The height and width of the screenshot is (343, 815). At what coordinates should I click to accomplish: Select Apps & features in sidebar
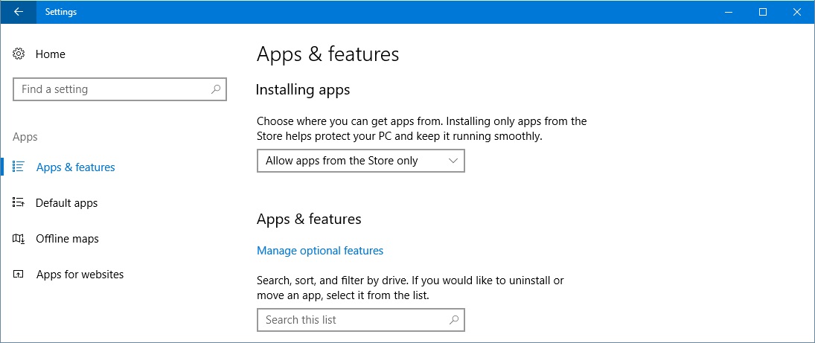76,167
